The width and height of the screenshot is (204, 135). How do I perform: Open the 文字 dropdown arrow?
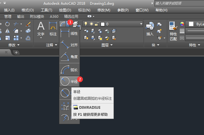point(41,38)
